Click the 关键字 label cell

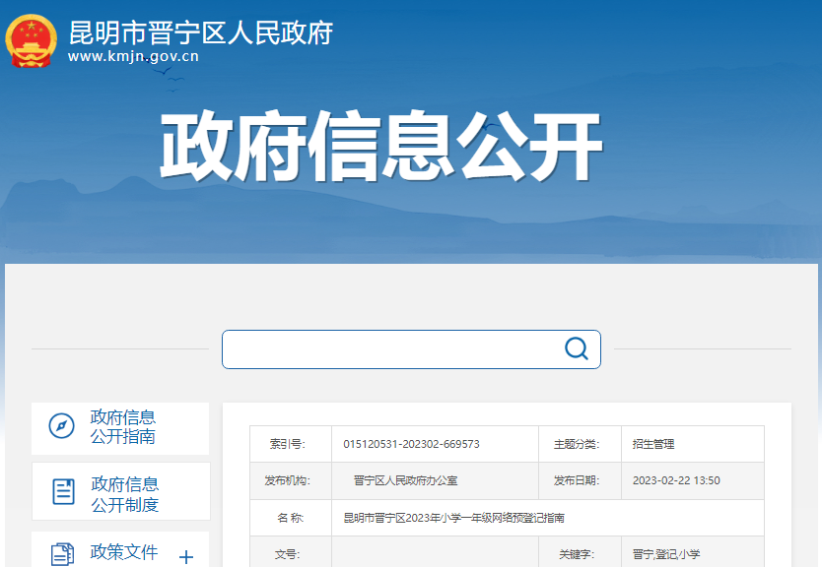(580, 552)
